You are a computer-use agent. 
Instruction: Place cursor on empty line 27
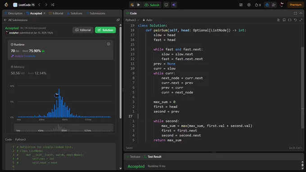point(219,116)
